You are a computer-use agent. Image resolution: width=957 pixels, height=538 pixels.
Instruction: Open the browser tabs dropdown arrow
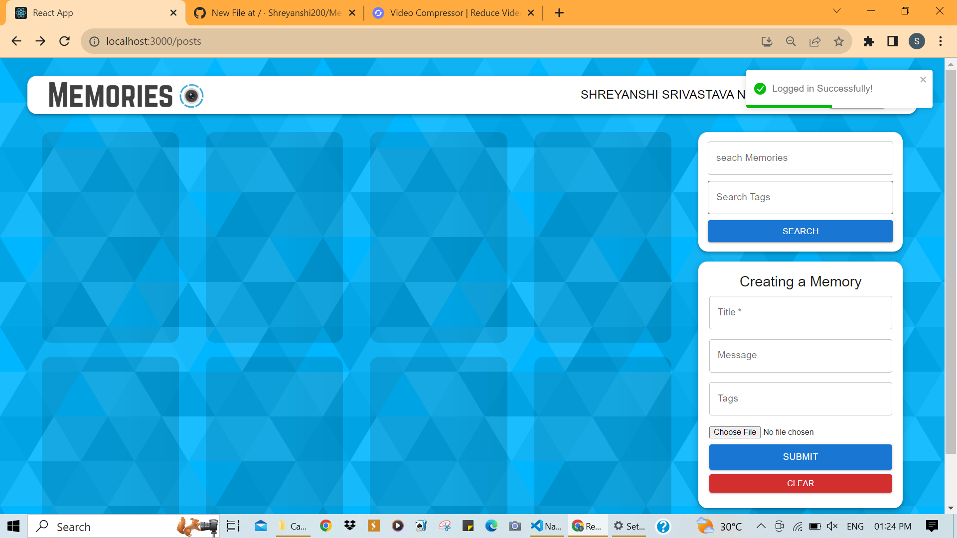click(x=836, y=10)
